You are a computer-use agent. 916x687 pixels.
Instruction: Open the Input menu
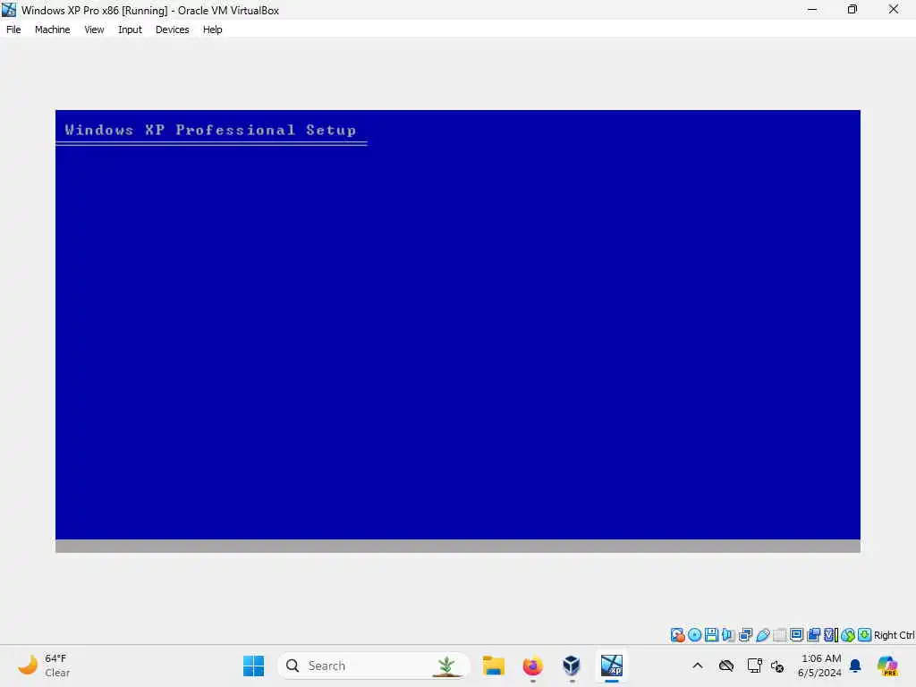[130, 30]
